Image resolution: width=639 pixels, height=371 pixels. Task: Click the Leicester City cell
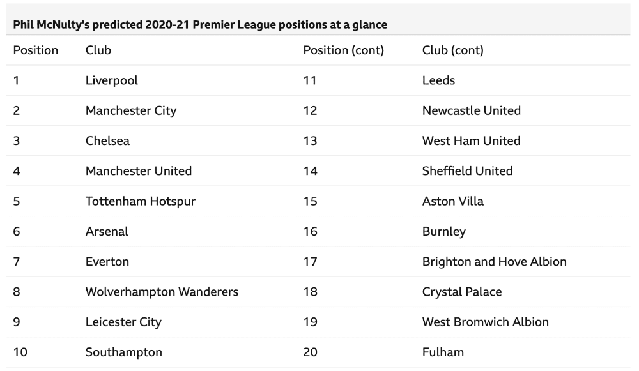[x=123, y=322]
